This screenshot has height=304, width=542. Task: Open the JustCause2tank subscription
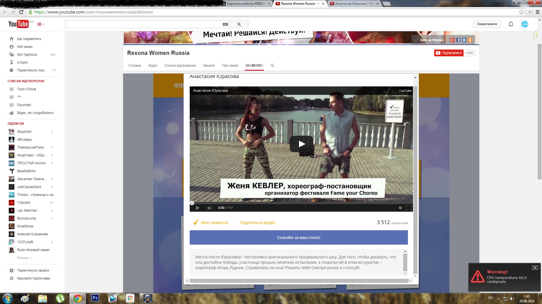29,187
